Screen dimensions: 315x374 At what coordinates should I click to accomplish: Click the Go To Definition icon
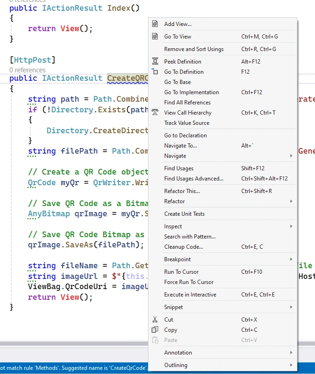pos(155,72)
